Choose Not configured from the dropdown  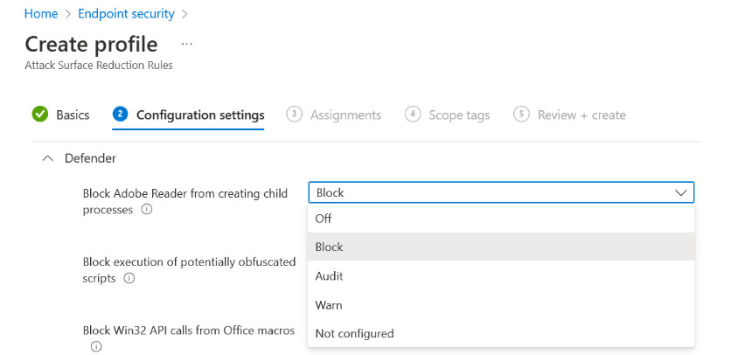pyautogui.click(x=355, y=333)
